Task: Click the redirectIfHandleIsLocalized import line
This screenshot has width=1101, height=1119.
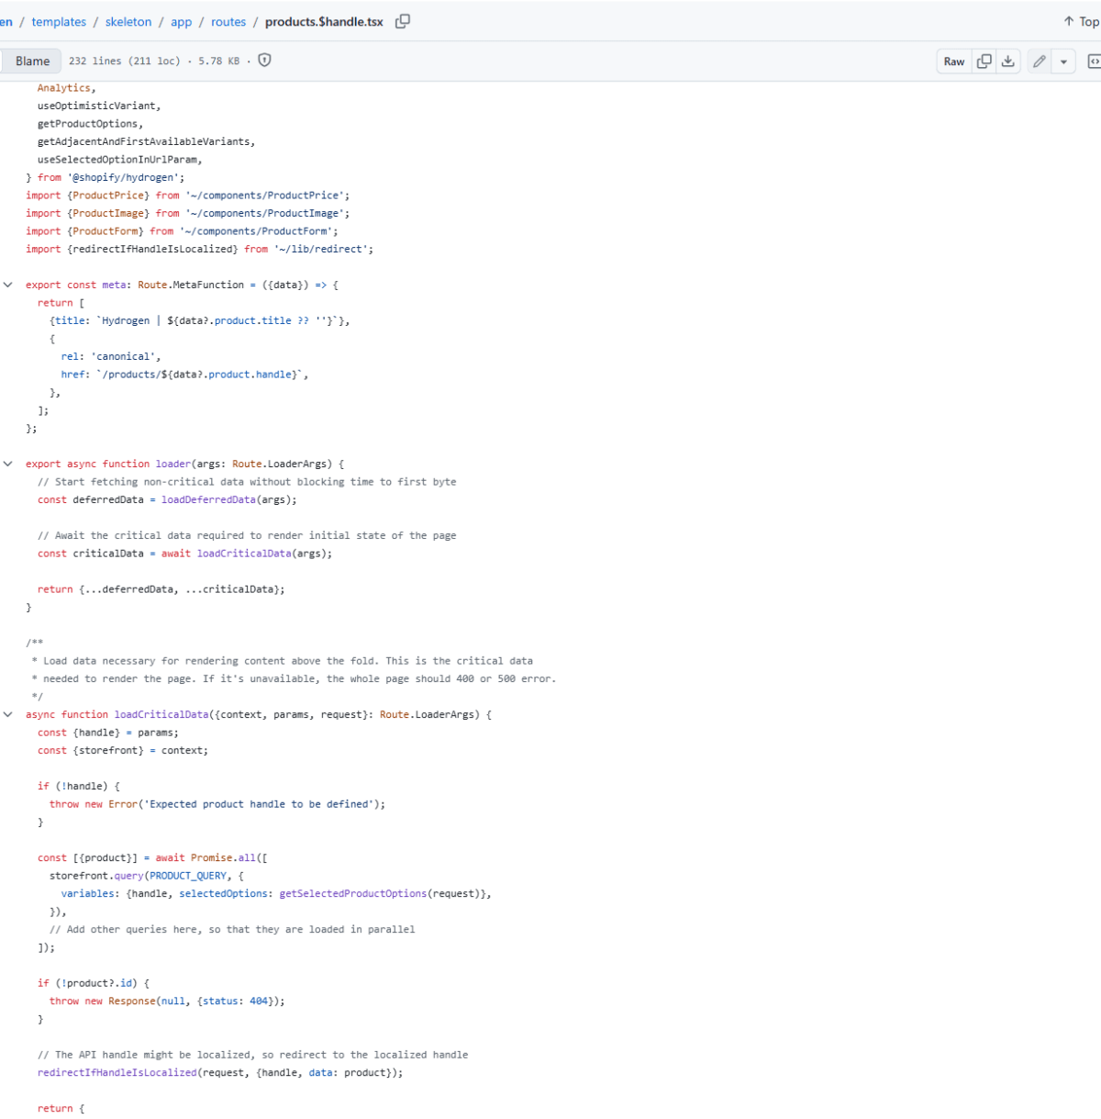Action: coord(199,249)
